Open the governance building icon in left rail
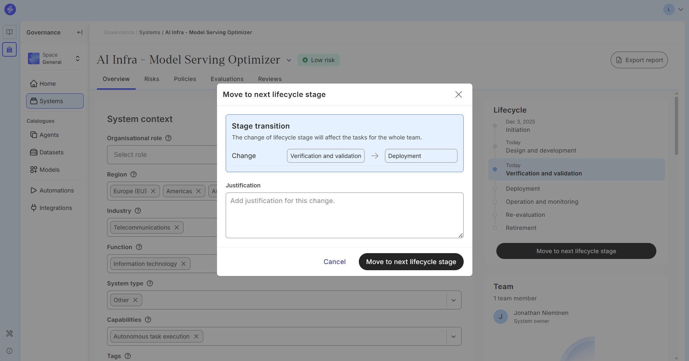Image resolution: width=689 pixels, height=361 pixels. (x=9, y=49)
